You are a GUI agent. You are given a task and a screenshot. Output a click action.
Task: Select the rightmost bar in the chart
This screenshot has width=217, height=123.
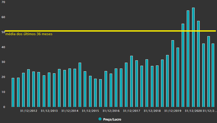pos(213,75)
